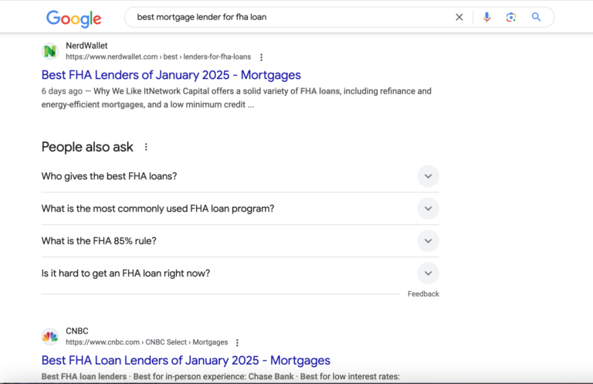Expand "Who gives the best FHA loans?"
The image size is (593, 384).
[x=240, y=176]
